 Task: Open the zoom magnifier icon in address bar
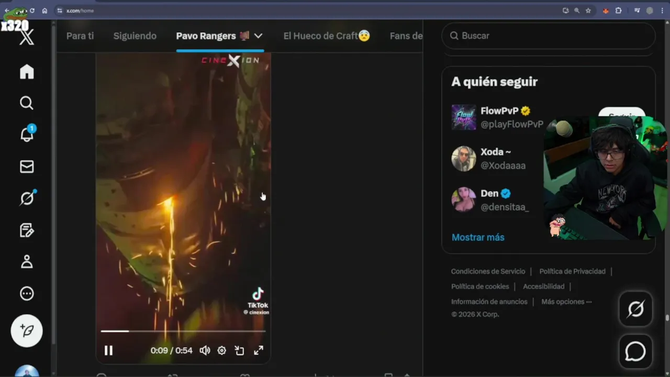[x=576, y=10]
